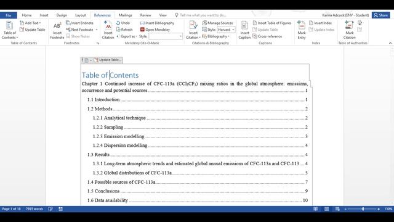Click the macro recording icon in status bar
This screenshot has width=394, height=222.
[60, 209]
